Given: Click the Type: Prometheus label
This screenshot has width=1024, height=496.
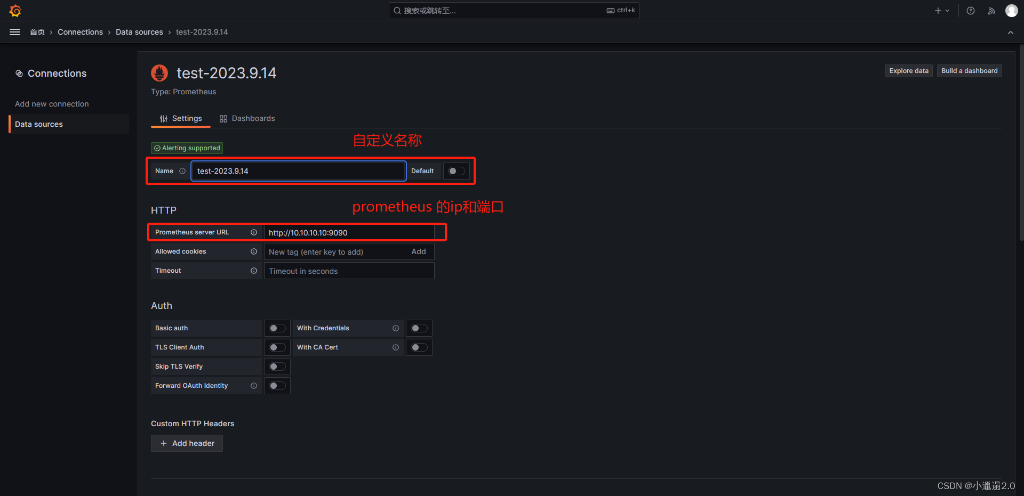Looking at the screenshot, I should click(183, 92).
